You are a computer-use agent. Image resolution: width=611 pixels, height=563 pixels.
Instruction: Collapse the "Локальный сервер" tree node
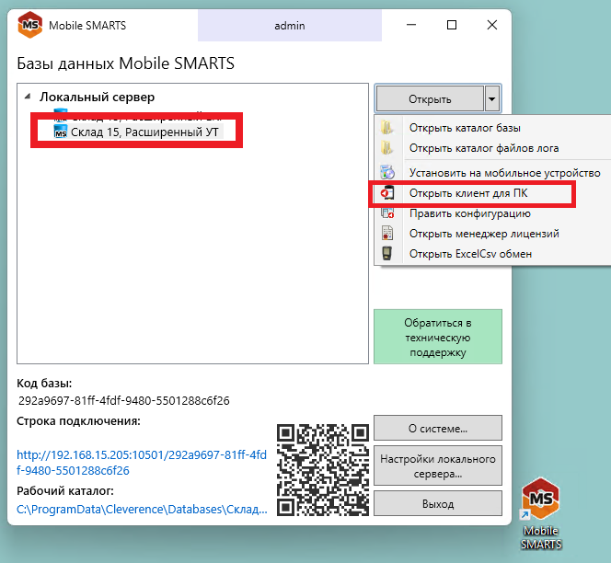click(27, 97)
